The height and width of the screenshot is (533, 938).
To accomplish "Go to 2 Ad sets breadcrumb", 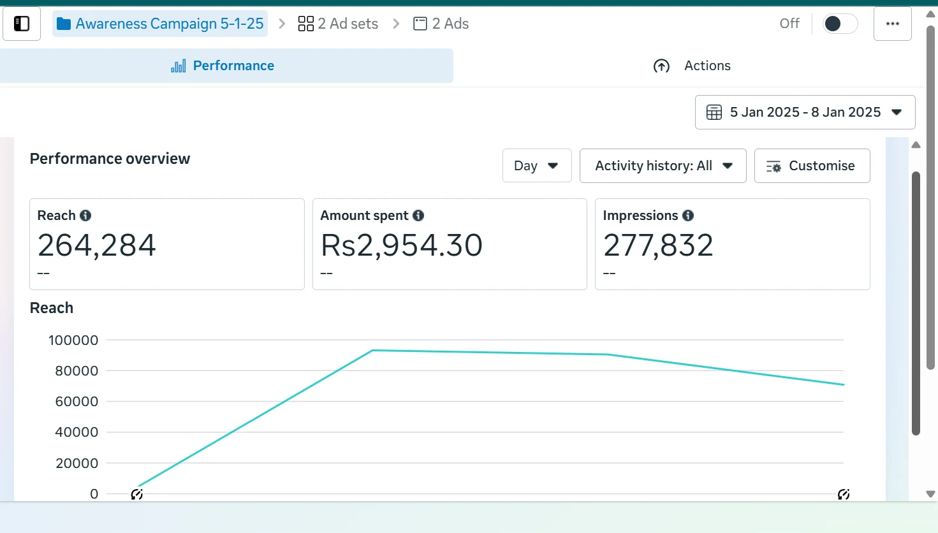I will click(x=338, y=24).
